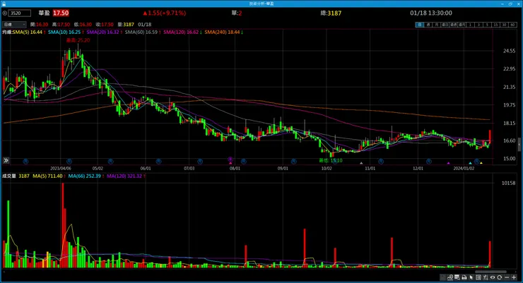Click the 總:3187 total volume value
The width and height of the screenshot is (523, 283).
coord(331,13)
